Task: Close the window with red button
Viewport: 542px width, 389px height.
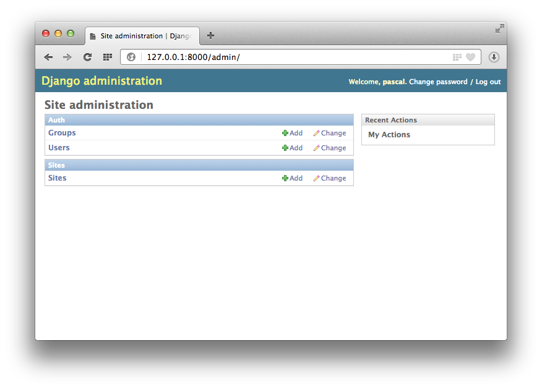Action: tap(46, 33)
